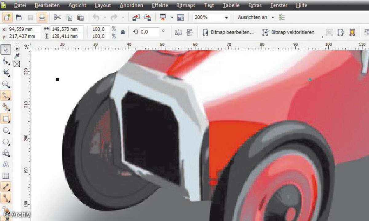Paste from clipboard using the Paste icon
Image resolution: width=369 pixels, height=221 pixels.
point(80,17)
